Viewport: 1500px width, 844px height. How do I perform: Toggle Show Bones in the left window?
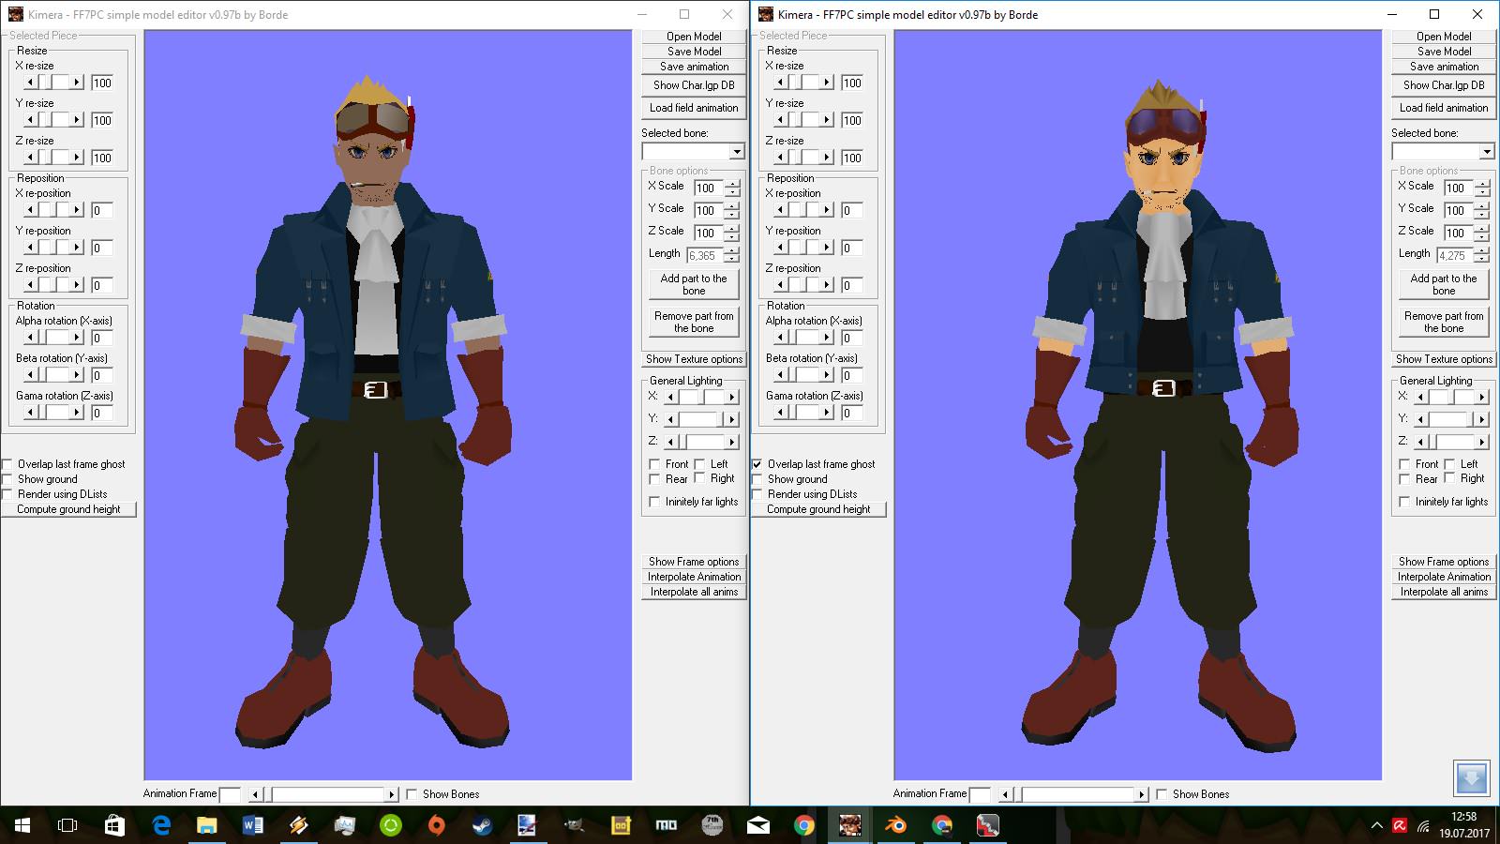412,794
